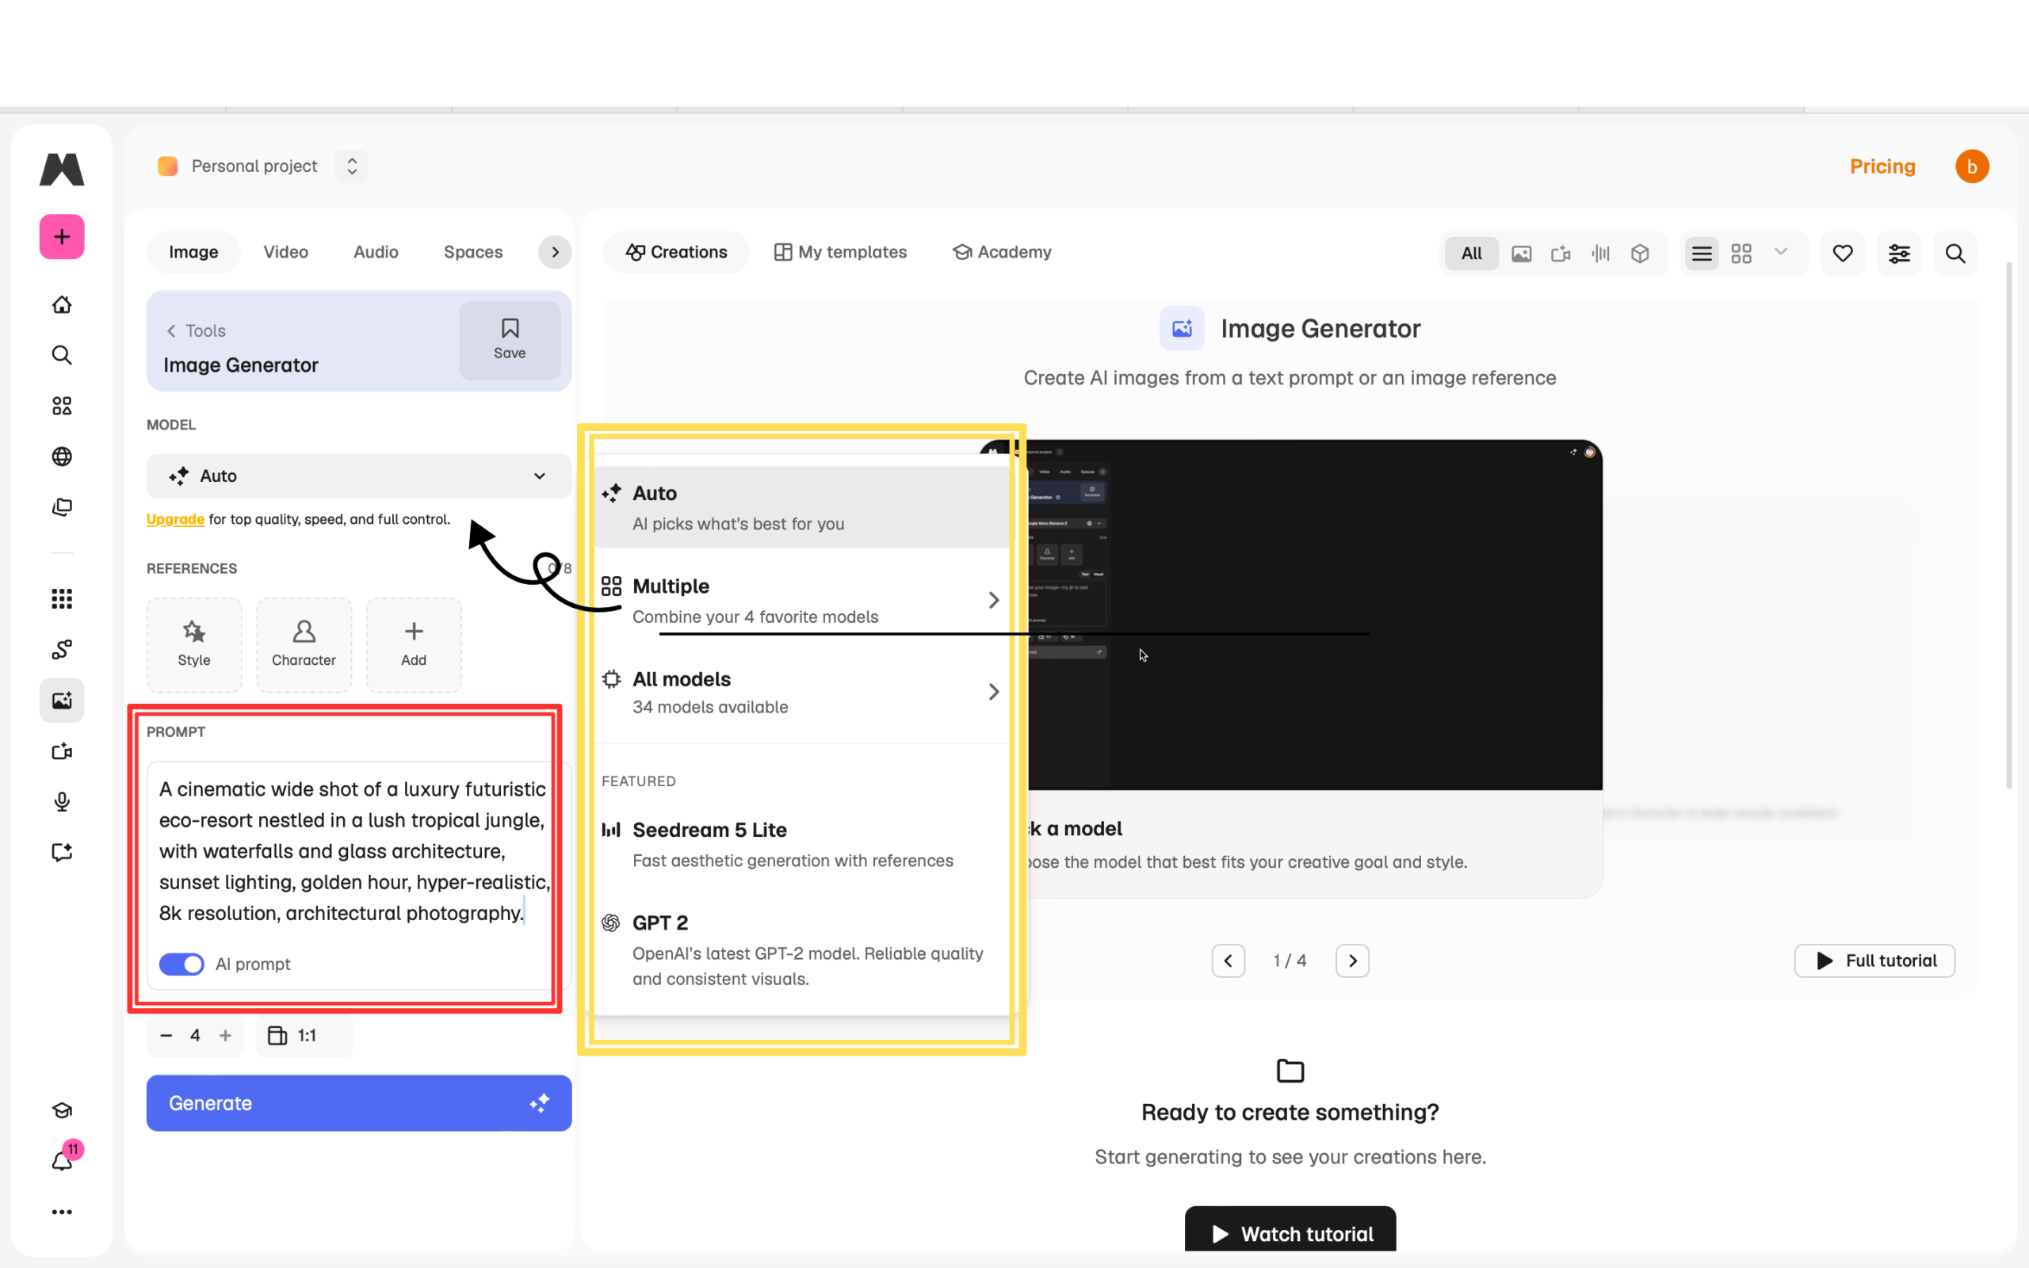Viewport: 2029px width, 1268px height.
Task: Click the pink plus create button
Action: click(62, 236)
